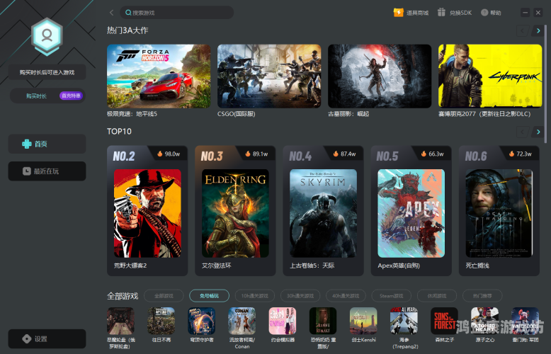Click the 搜索游戏 search field
551x354 pixels.
coord(177,13)
